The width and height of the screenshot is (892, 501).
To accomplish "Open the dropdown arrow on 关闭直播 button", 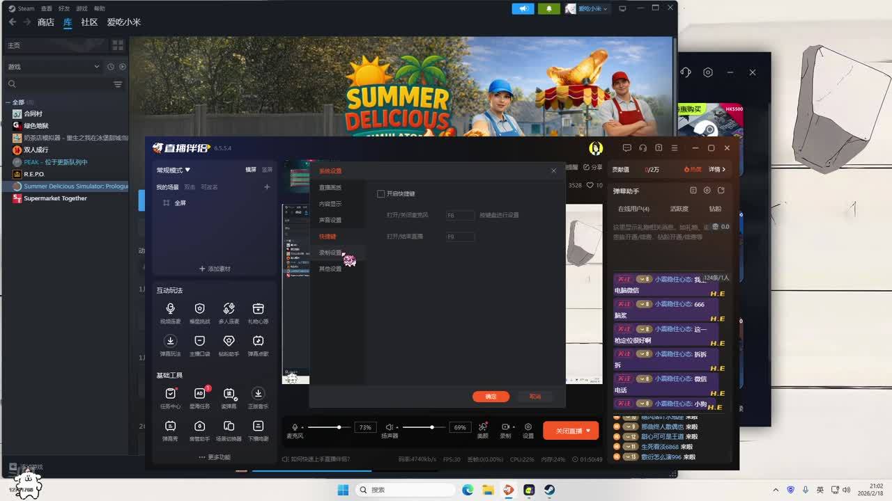I will [588, 431].
